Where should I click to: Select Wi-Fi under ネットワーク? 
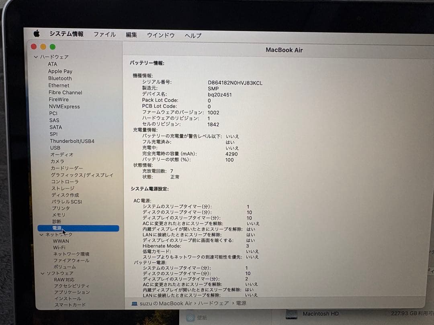(x=59, y=247)
